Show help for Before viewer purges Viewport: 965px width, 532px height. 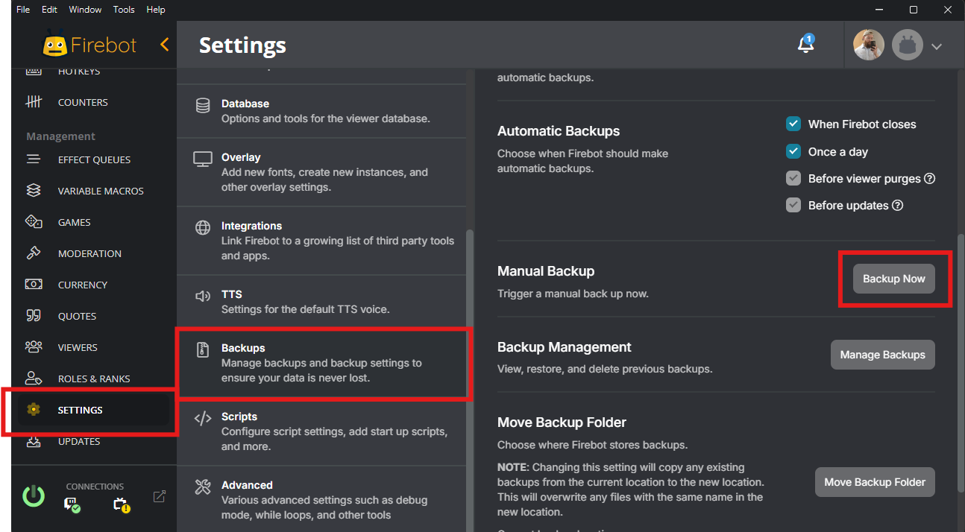[x=930, y=179]
